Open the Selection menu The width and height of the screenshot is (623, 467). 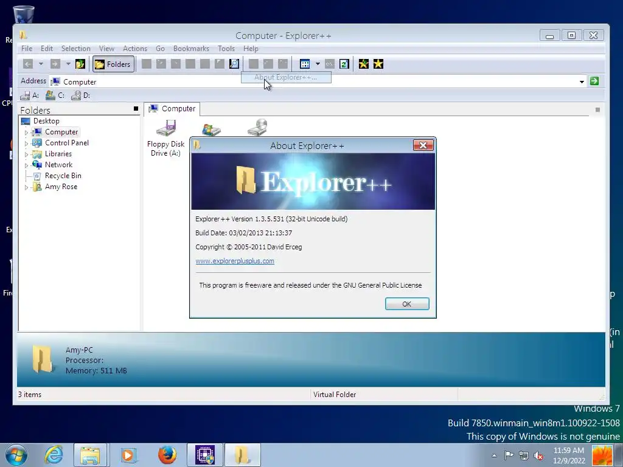(75, 49)
